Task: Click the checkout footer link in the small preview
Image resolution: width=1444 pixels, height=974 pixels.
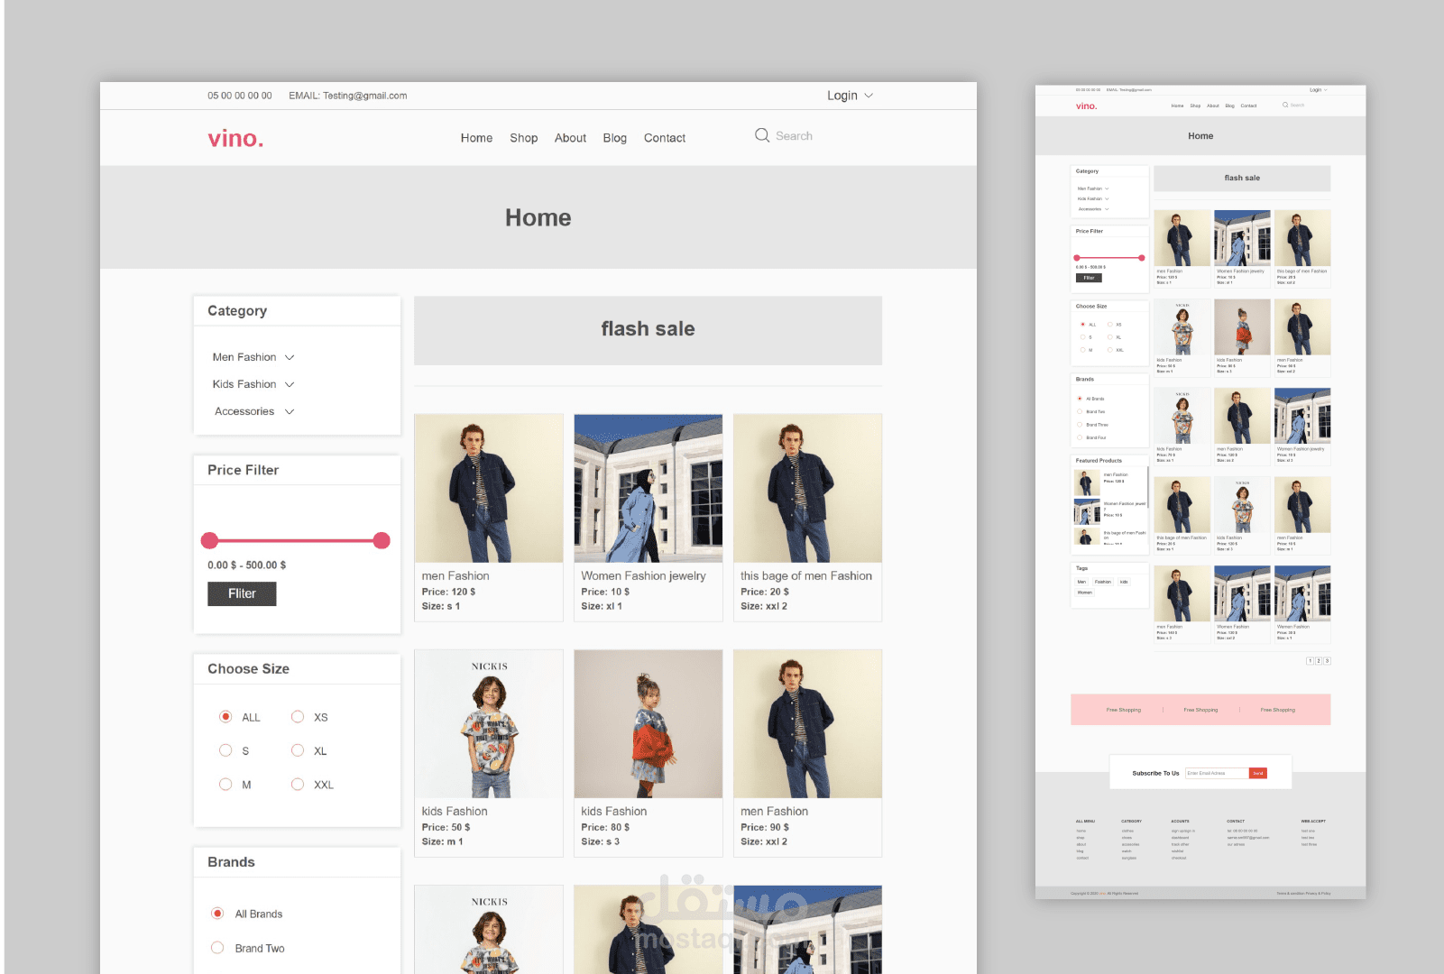Action: 1179,858
